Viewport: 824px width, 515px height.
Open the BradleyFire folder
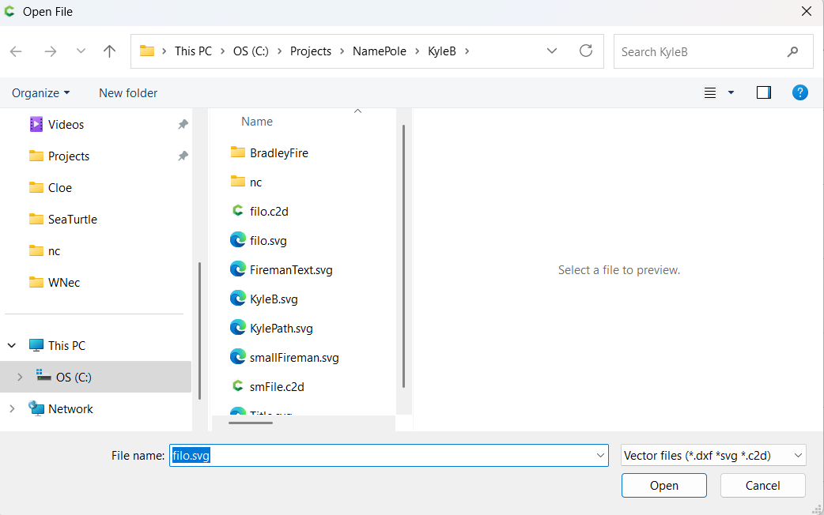coord(278,153)
